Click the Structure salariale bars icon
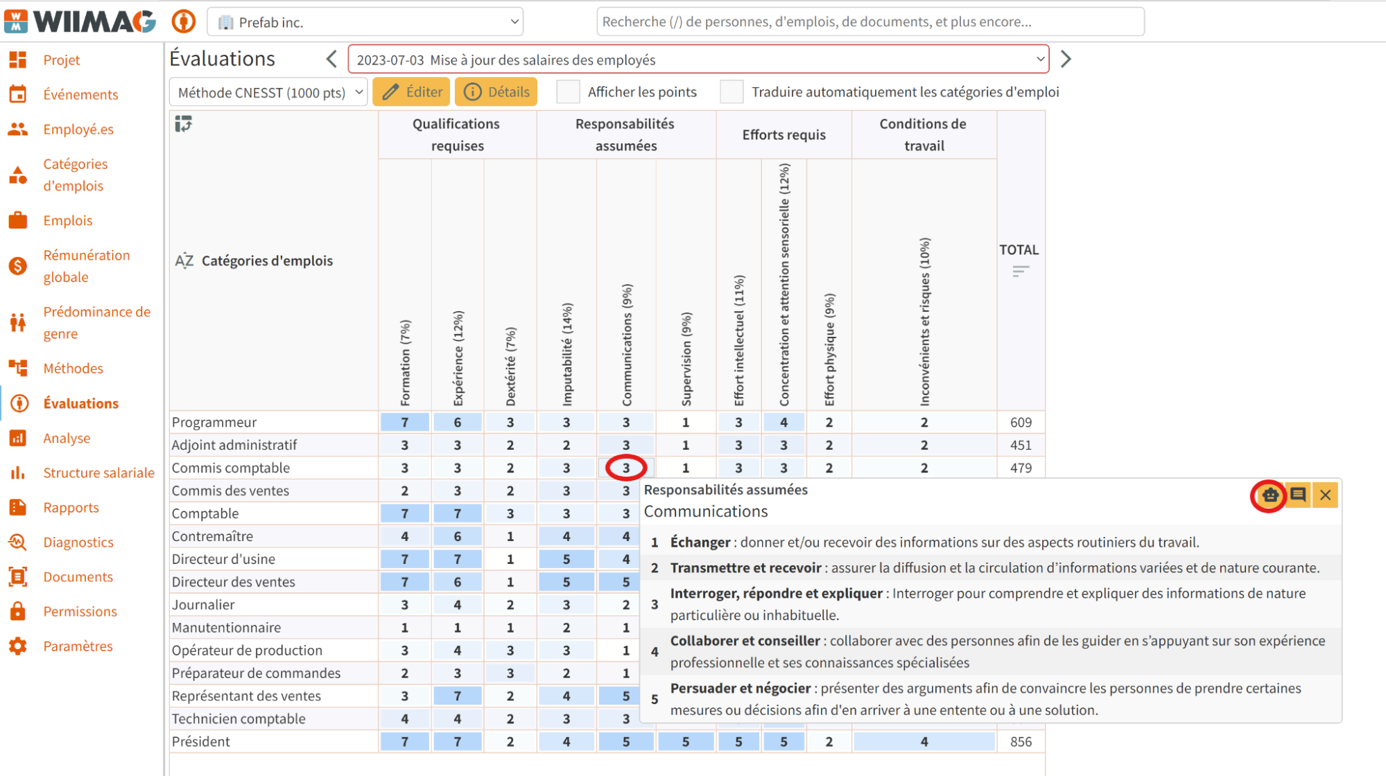Viewport: 1386px width, 776px height. (x=18, y=473)
